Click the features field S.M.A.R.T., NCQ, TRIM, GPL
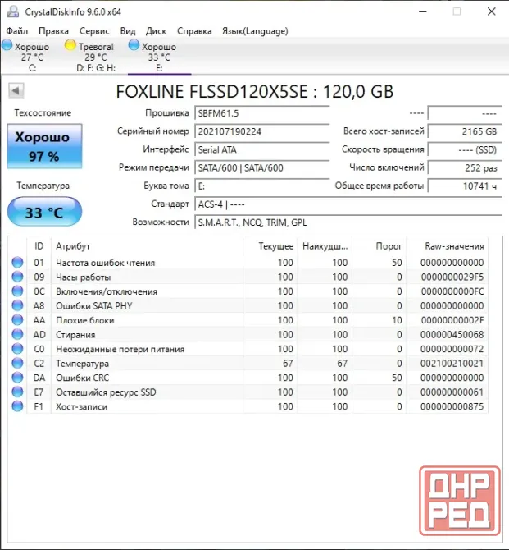Image resolution: width=509 pixels, height=550 pixels. point(348,222)
